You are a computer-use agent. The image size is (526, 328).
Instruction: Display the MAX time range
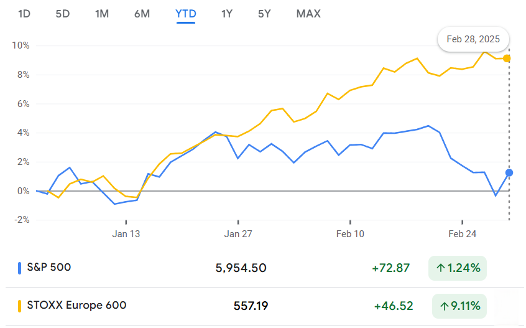point(308,13)
